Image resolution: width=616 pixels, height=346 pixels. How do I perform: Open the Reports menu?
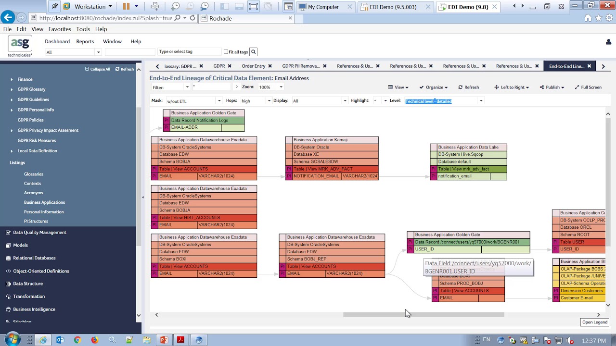pyautogui.click(x=85, y=42)
